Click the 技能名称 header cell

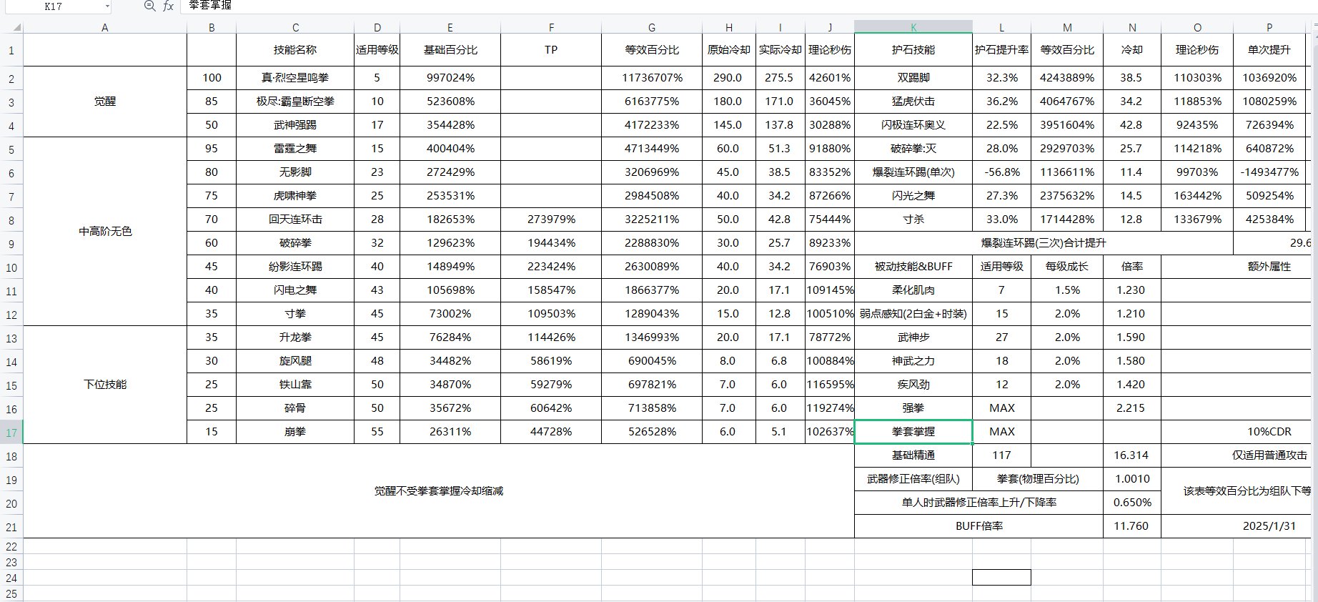click(x=295, y=50)
